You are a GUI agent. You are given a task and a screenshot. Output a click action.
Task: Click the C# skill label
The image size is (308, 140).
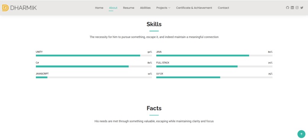[x=37, y=63]
